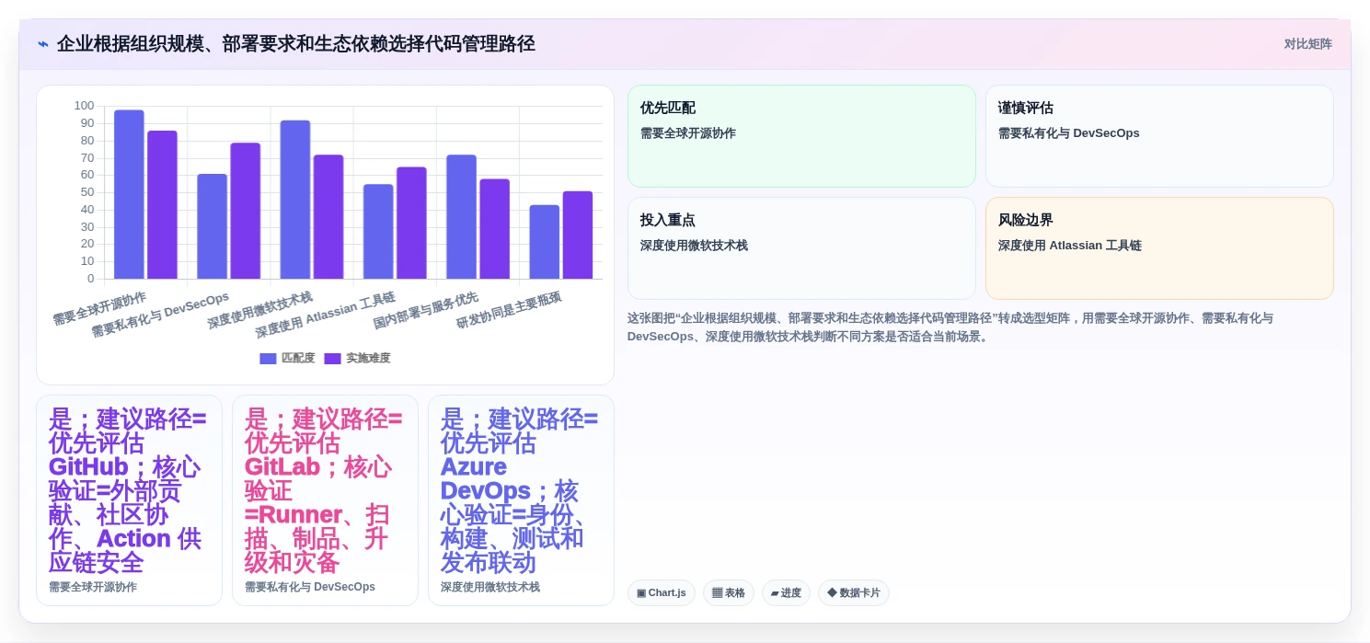Click 深度使用 Atlassian 工具链 text in 风险边界 card
The height and width of the screenshot is (643, 1370).
1069,246
